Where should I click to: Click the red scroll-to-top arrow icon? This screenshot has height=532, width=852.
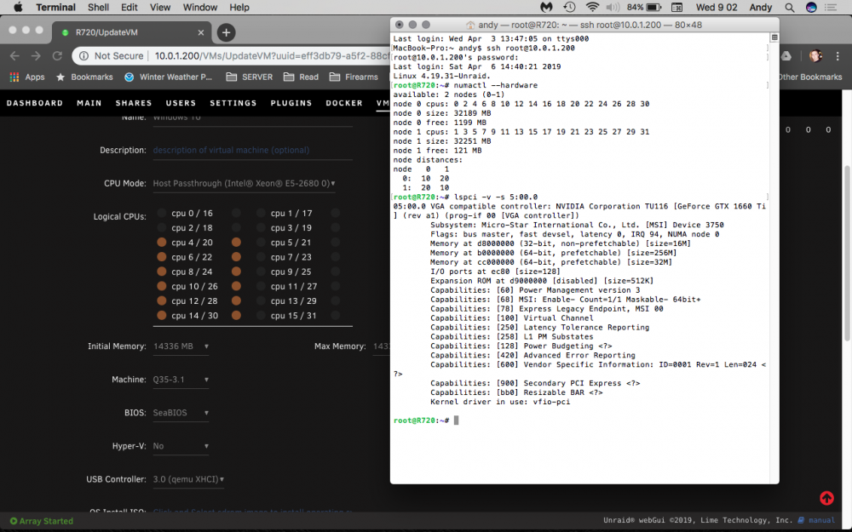826,498
